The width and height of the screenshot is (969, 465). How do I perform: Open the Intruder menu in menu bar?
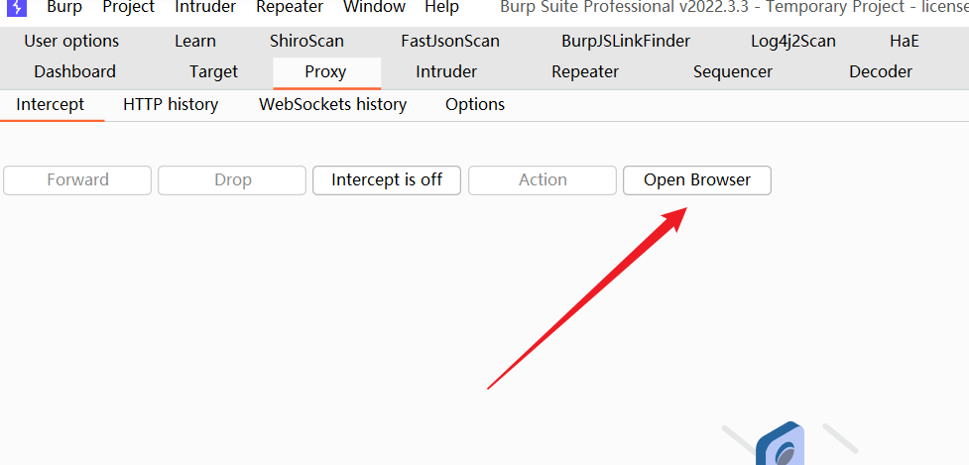(x=205, y=7)
